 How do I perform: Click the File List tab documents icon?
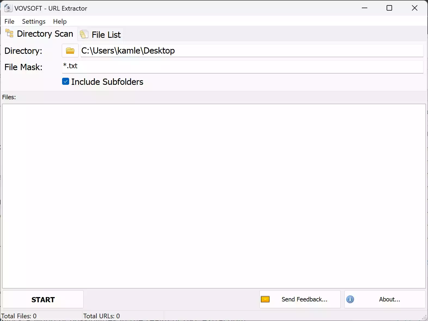84,34
